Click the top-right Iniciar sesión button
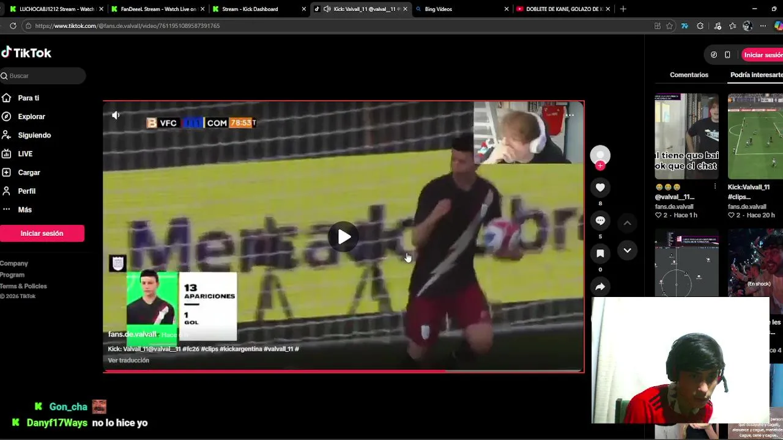 (763, 55)
